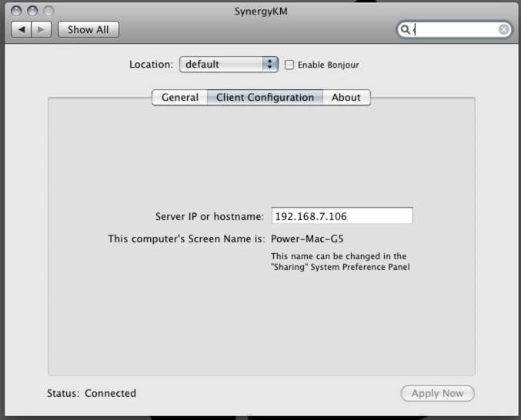Select the Client Configuration tab
This screenshot has width=521, height=420.
[265, 97]
